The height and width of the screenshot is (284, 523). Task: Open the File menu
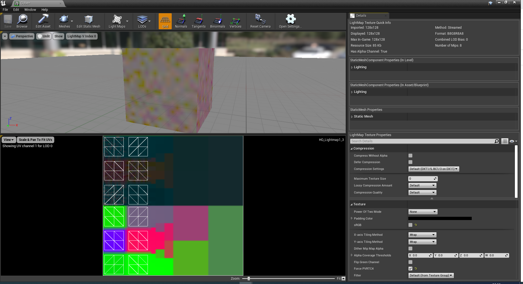coord(5,9)
